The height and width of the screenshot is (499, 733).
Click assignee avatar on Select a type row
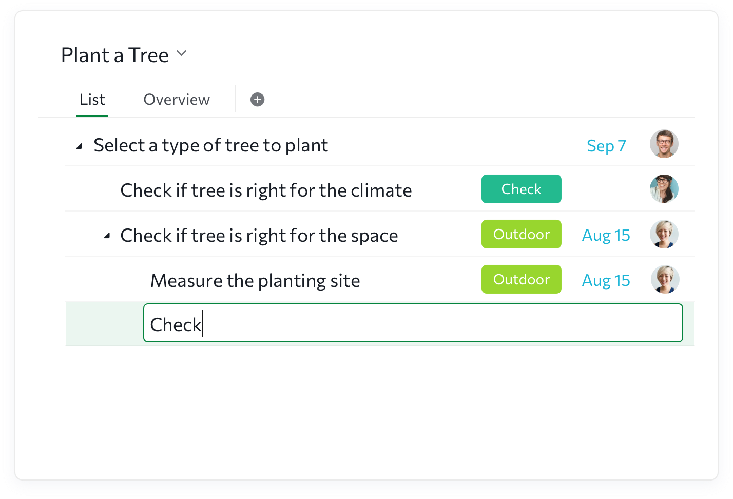click(664, 144)
